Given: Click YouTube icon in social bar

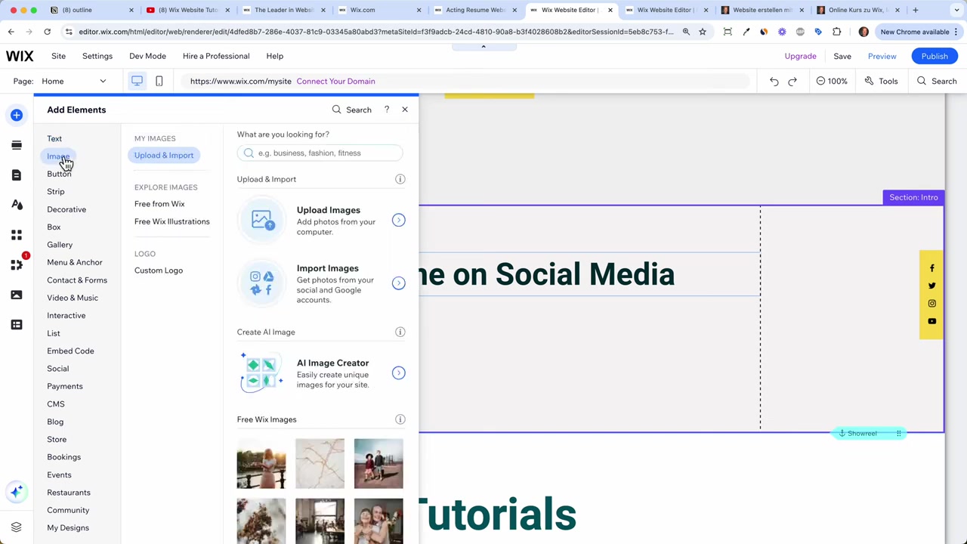Looking at the screenshot, I should tap(931, 321).
